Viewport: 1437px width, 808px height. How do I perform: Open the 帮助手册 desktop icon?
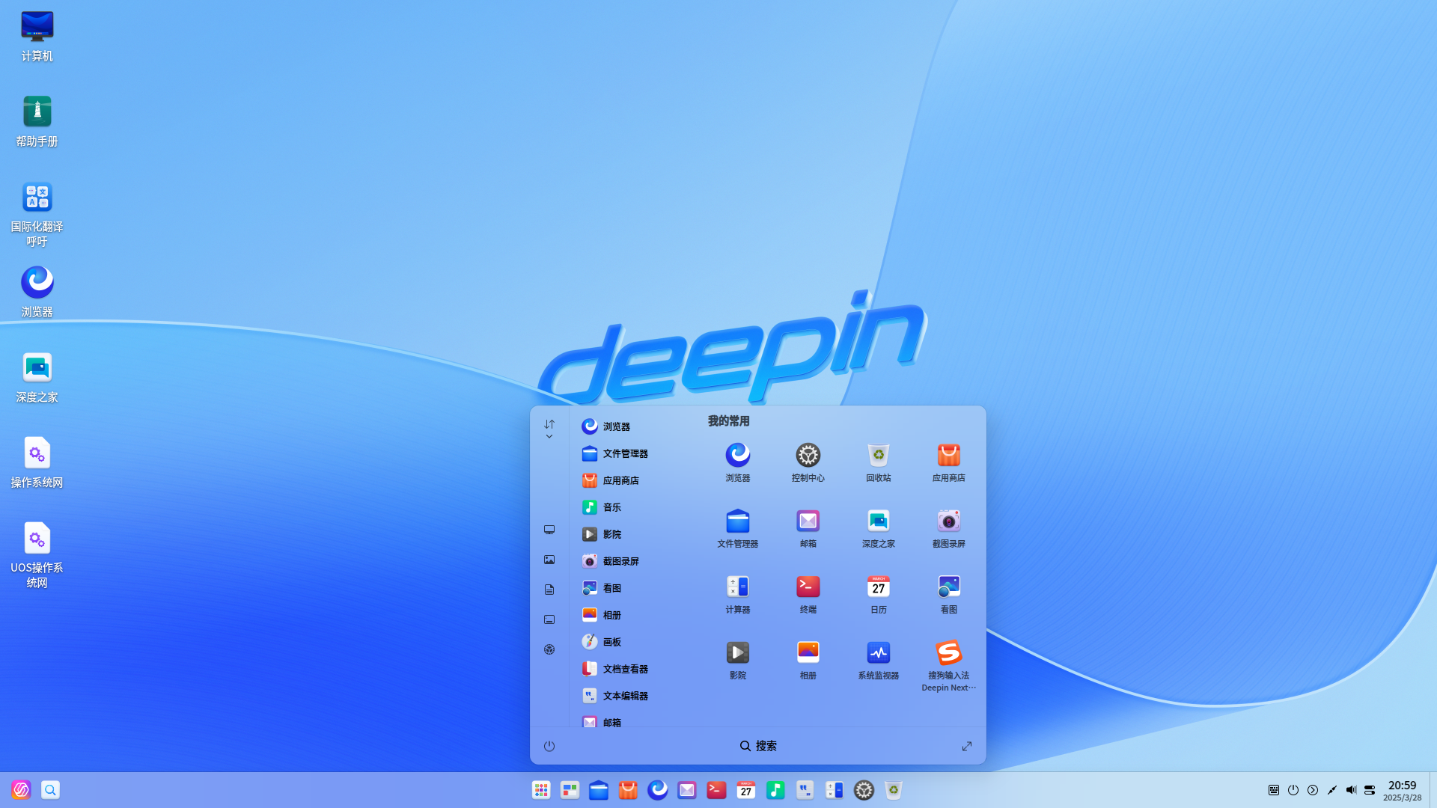(37, 121)
